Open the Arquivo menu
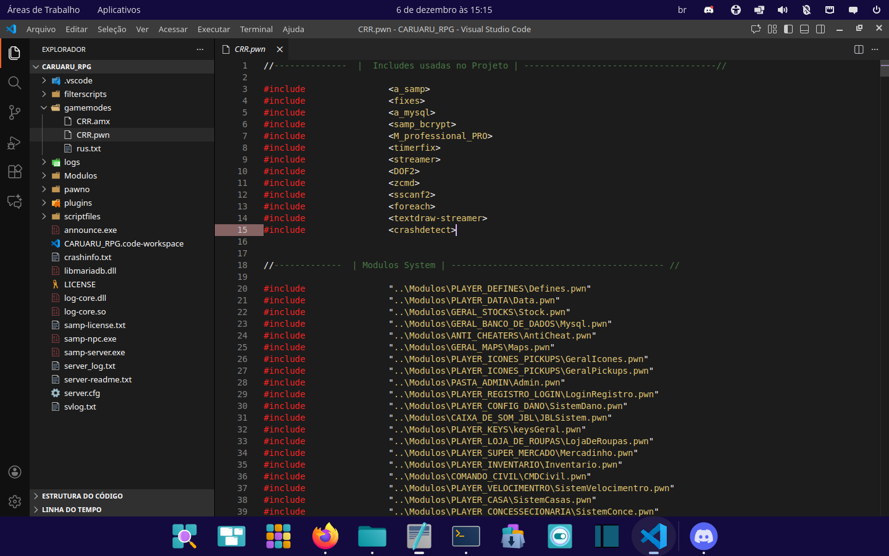Viewport: 889px width, 556px height. 41,29
